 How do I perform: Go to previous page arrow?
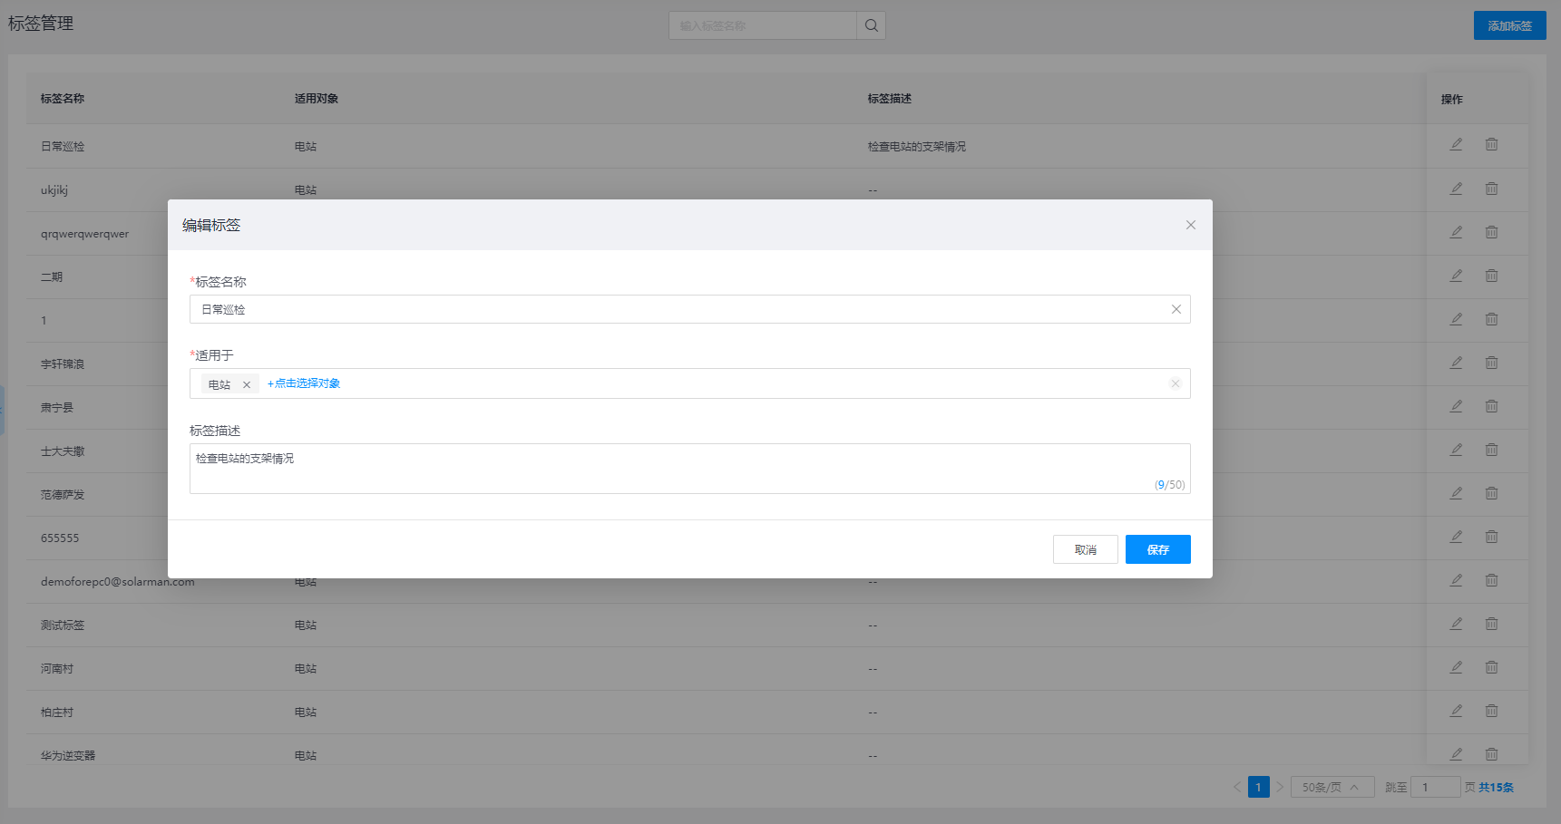[x=1237, y=787]
